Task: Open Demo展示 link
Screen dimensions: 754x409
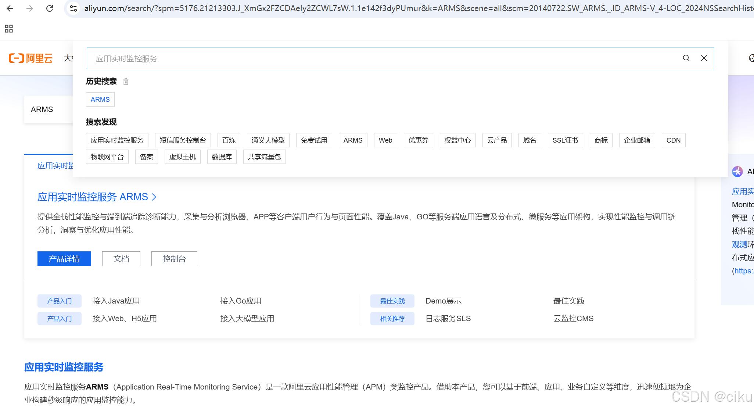Action: tap(444, 301)
